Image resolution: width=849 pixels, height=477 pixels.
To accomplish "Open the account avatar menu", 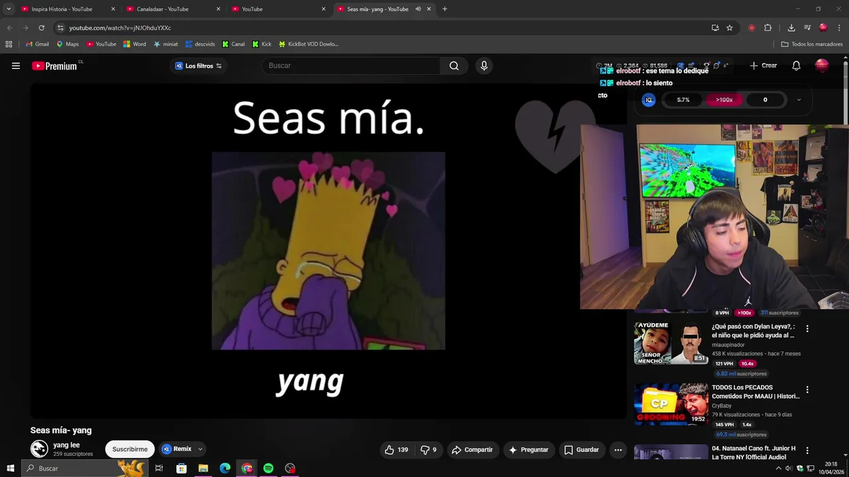I will (822, 66).
